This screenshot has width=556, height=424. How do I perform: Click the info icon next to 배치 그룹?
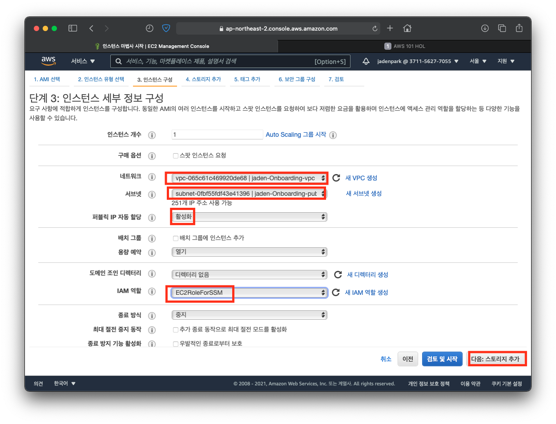point(152,238)
